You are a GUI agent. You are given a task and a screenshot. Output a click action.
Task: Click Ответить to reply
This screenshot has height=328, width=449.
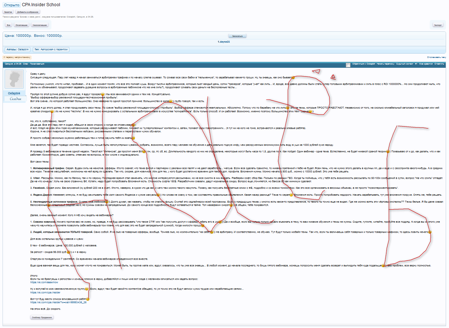[439, 64]
